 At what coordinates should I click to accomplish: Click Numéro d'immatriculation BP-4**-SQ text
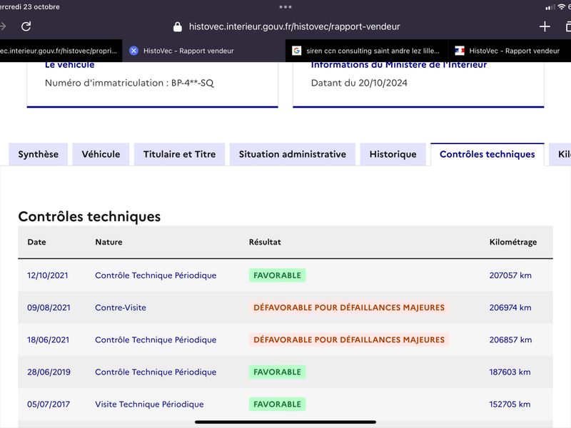pyautogui.click(x=129, y=83)
